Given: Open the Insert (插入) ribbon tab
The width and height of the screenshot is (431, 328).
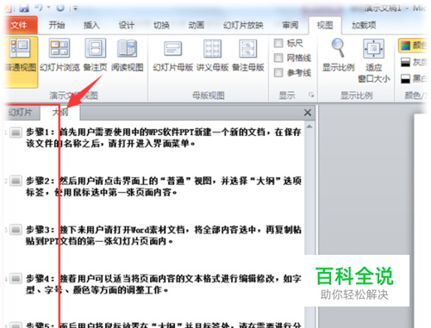Looking at the screenshot, I should click(x=91, y=25).
